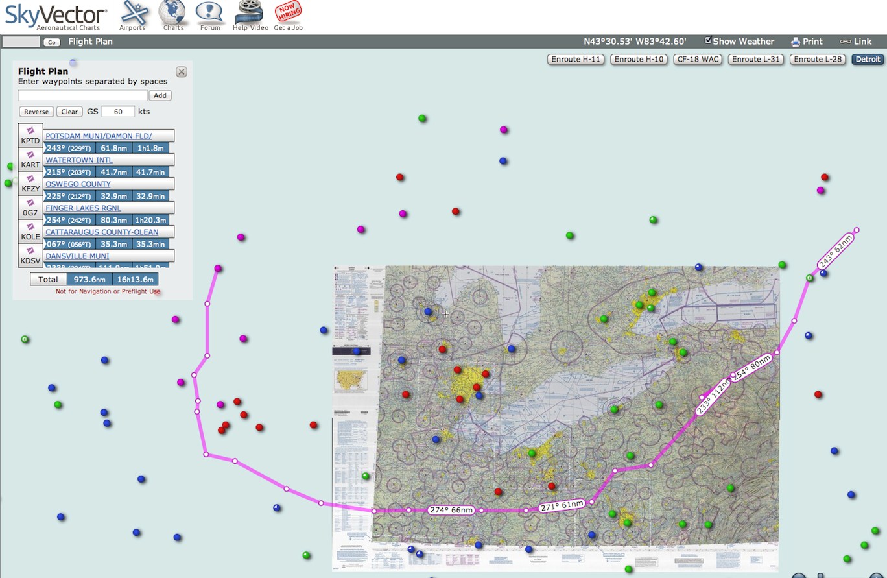Click the 254° 80nm leg label
Screen dimensions: 887x578
click(752, 368)
